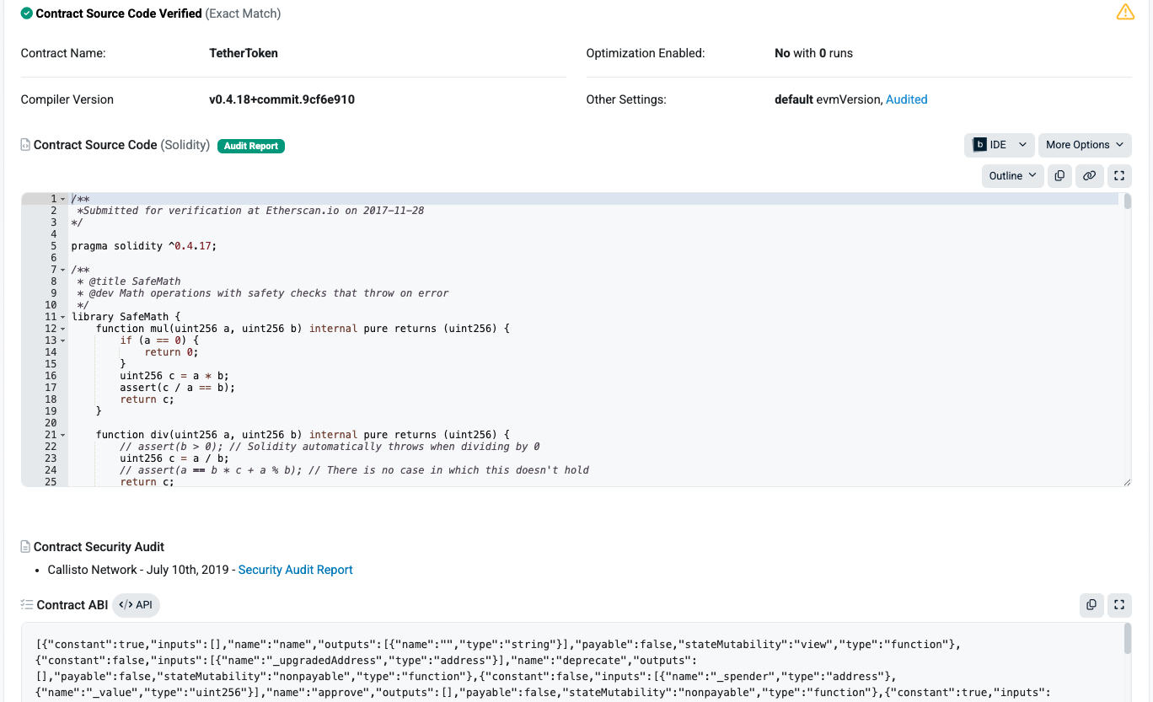Screen dimensions: 1153x702
Task: Click the 'uint256 c = a / b;' code line
Action: tap(174, 458)
